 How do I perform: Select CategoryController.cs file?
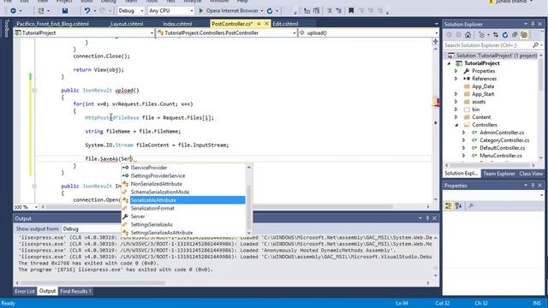click(x=504, y=140)
